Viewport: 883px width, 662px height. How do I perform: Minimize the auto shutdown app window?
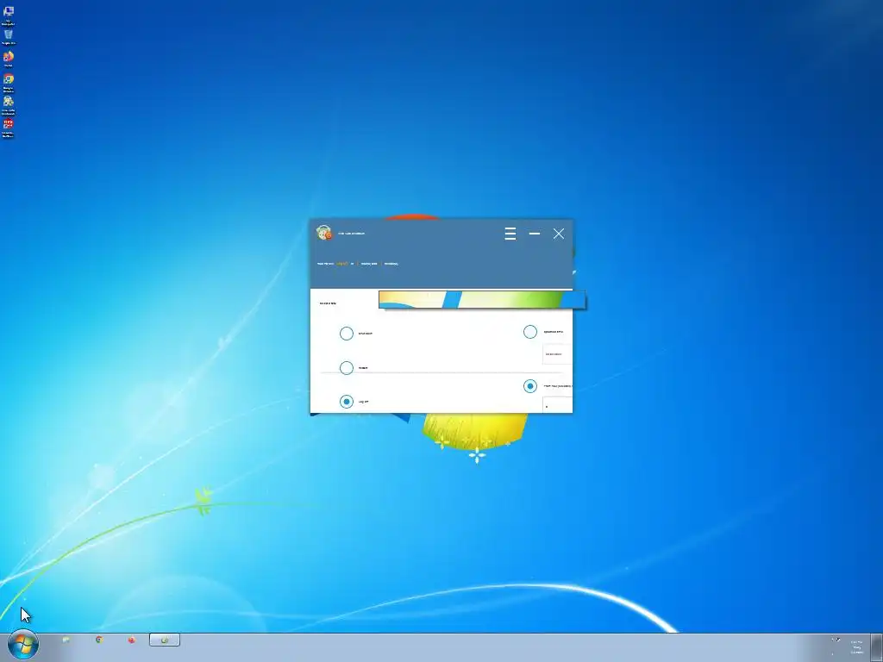pos(535,233)
